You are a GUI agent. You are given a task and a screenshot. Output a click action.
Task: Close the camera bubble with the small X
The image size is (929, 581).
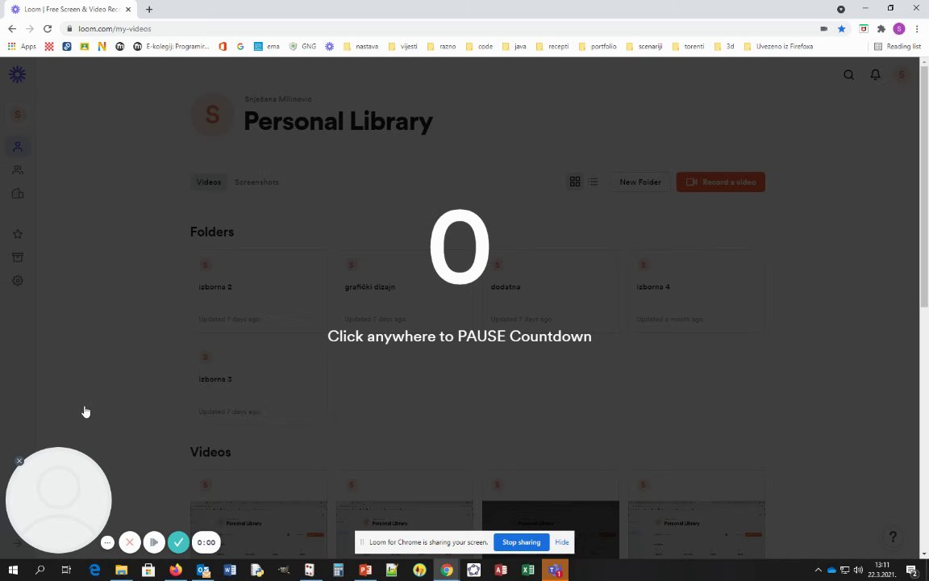[x=19, y=461]
